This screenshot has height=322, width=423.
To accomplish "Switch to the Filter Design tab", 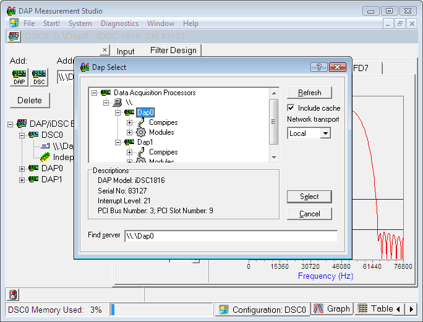I will click(x=173, y=50).
